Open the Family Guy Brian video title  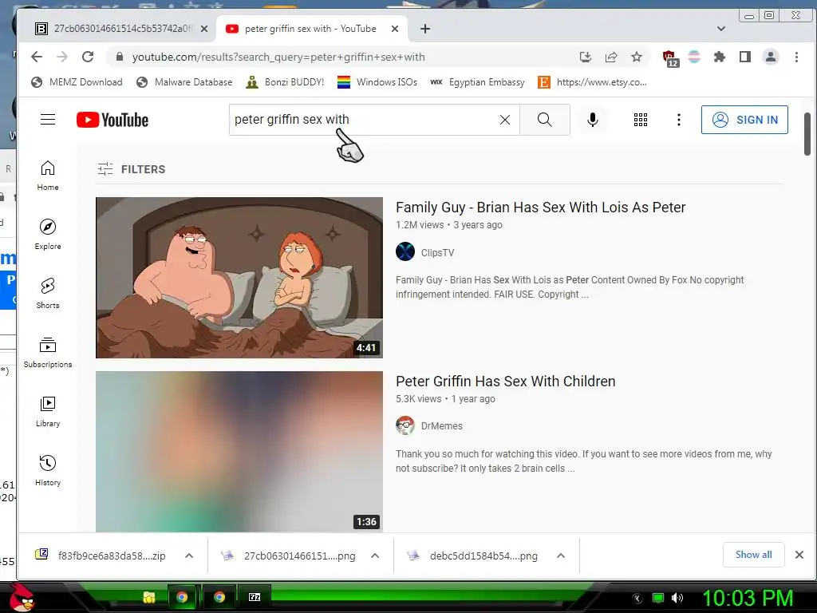pyautogui.click(x=540, y=207)
